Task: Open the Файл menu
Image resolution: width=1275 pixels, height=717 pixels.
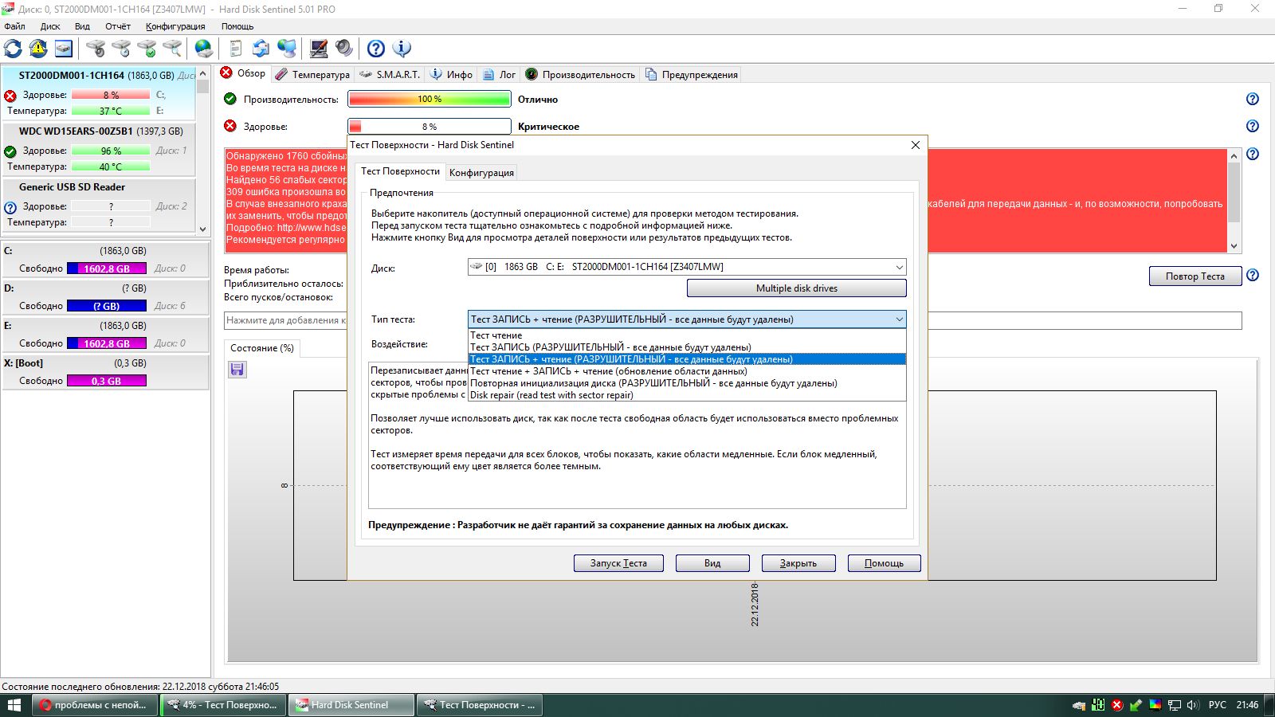Action: [14, 26]
